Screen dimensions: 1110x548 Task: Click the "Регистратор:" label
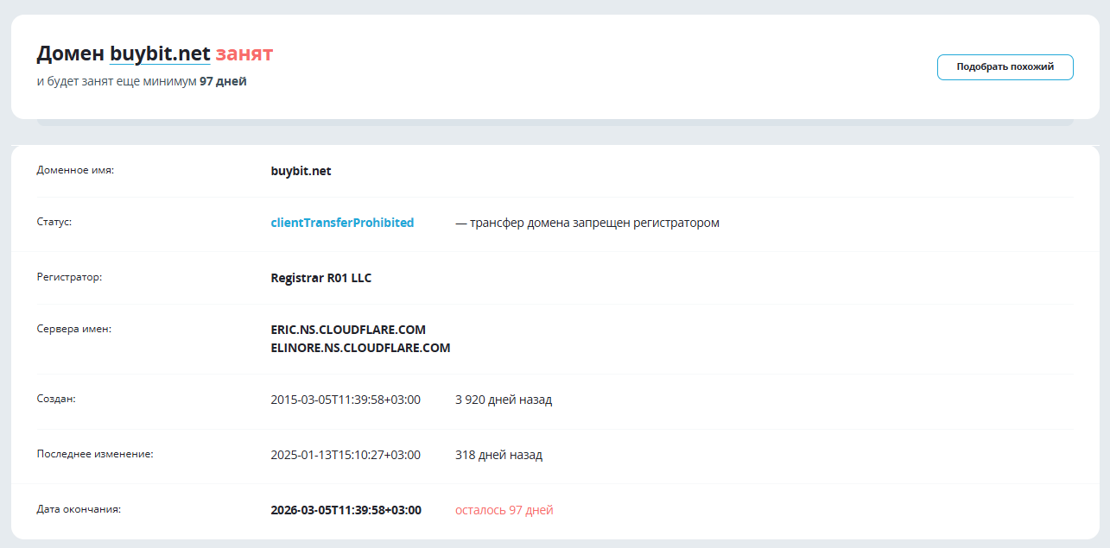(x=69, y=277)
